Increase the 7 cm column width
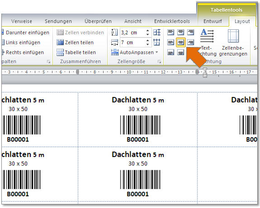 147,41
